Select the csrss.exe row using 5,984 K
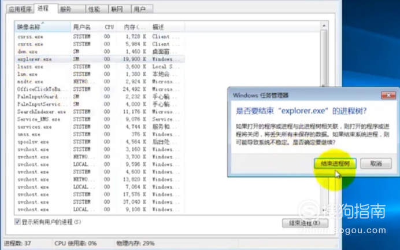 [99, 44]
